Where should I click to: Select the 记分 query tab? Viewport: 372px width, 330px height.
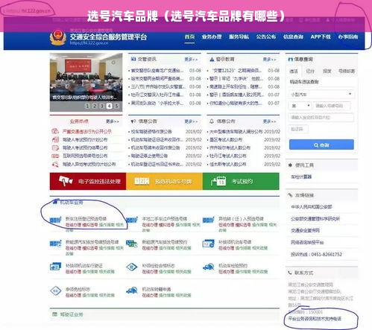[x=310, y=72]
